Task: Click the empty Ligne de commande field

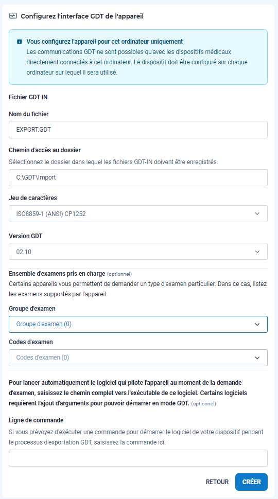Action: 138,458
